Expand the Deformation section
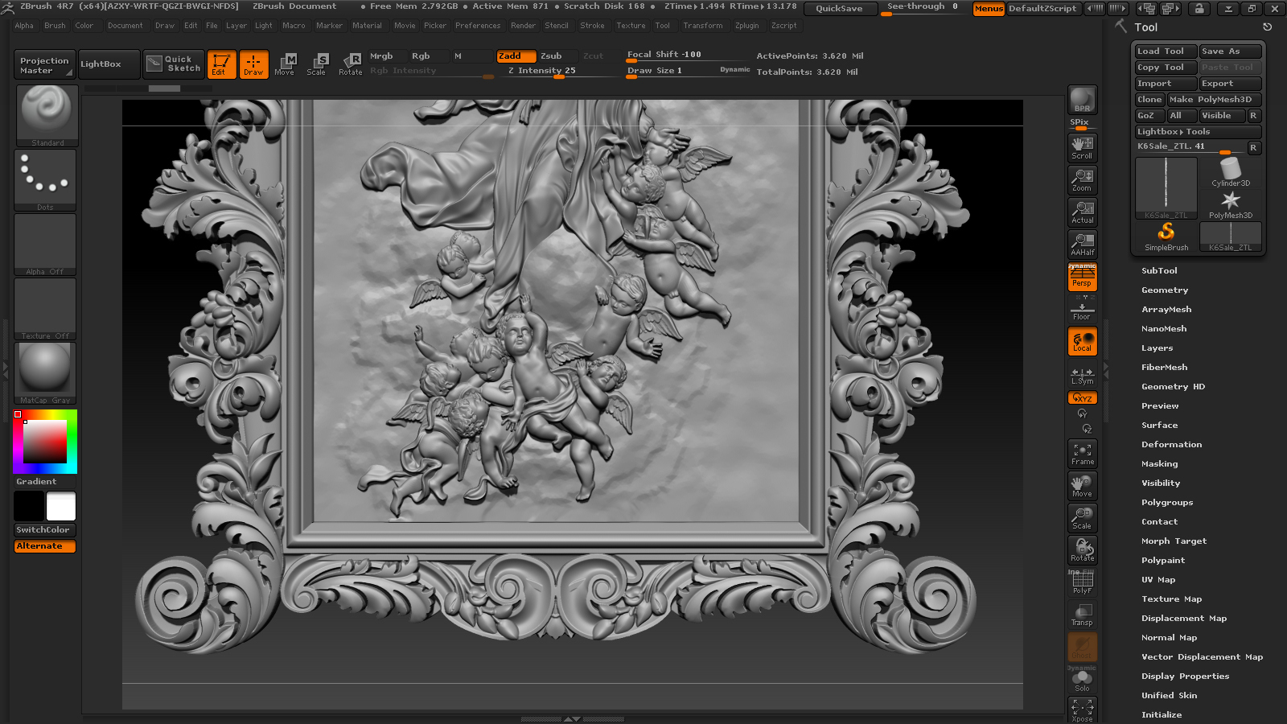1287x724 pixels. [x=1171, y=445]
